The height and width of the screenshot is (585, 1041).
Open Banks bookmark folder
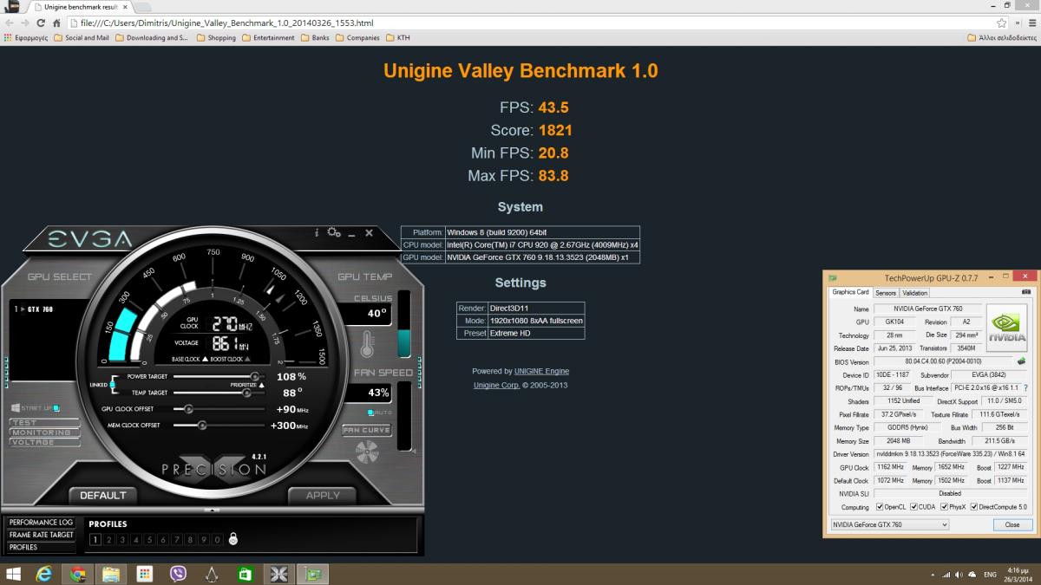(315, 38)
